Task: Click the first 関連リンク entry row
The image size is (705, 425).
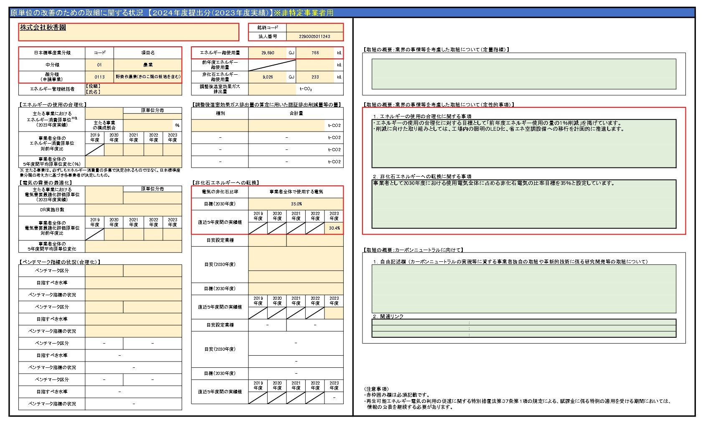Action: (524, 322)
